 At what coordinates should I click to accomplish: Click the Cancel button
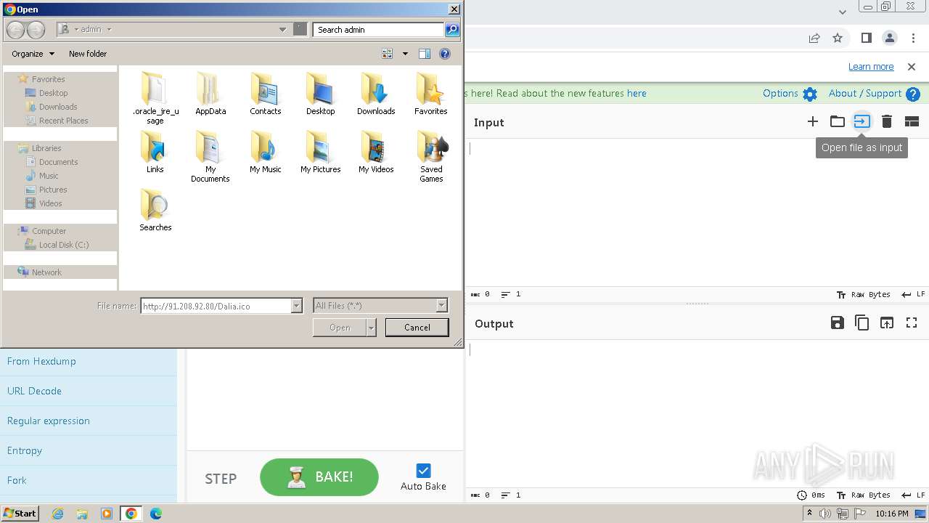click(x=417, y=328)
